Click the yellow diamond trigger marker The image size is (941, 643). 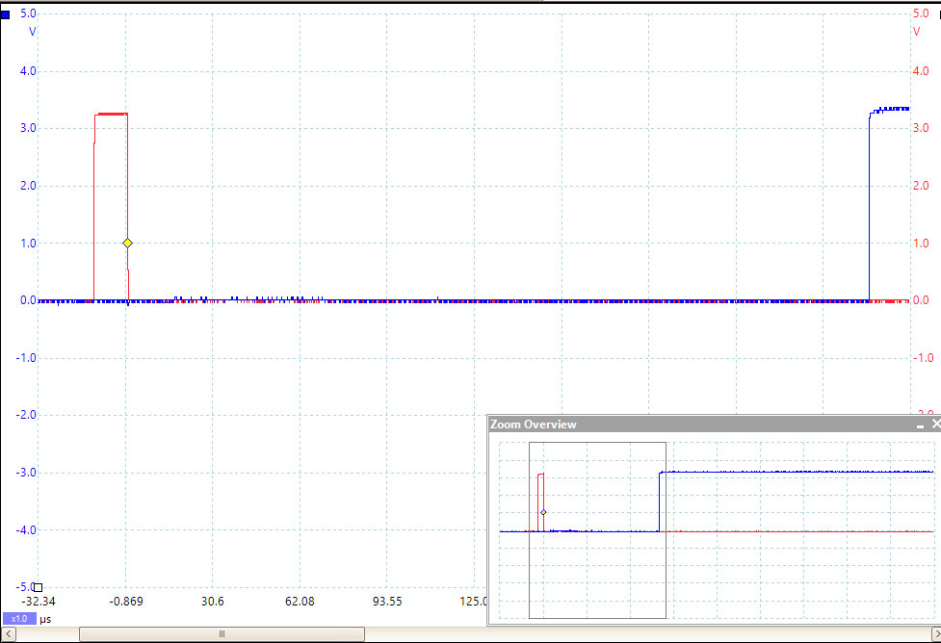pos(127,244)
